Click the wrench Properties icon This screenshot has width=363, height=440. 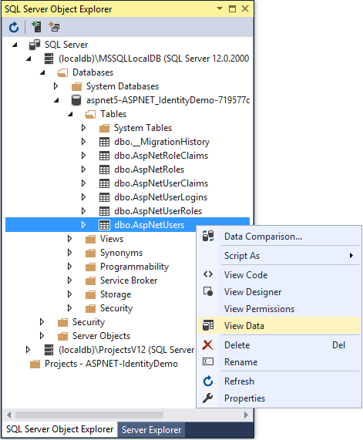[208, 398]
